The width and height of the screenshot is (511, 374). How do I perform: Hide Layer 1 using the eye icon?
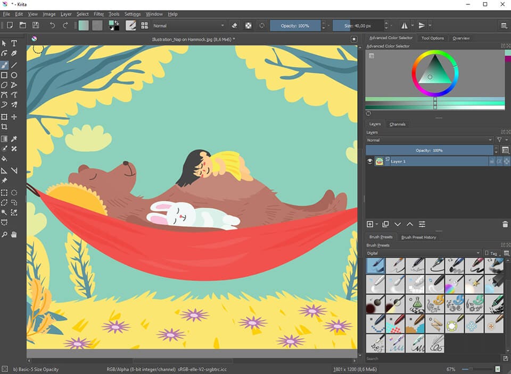[x=370, y=161]
